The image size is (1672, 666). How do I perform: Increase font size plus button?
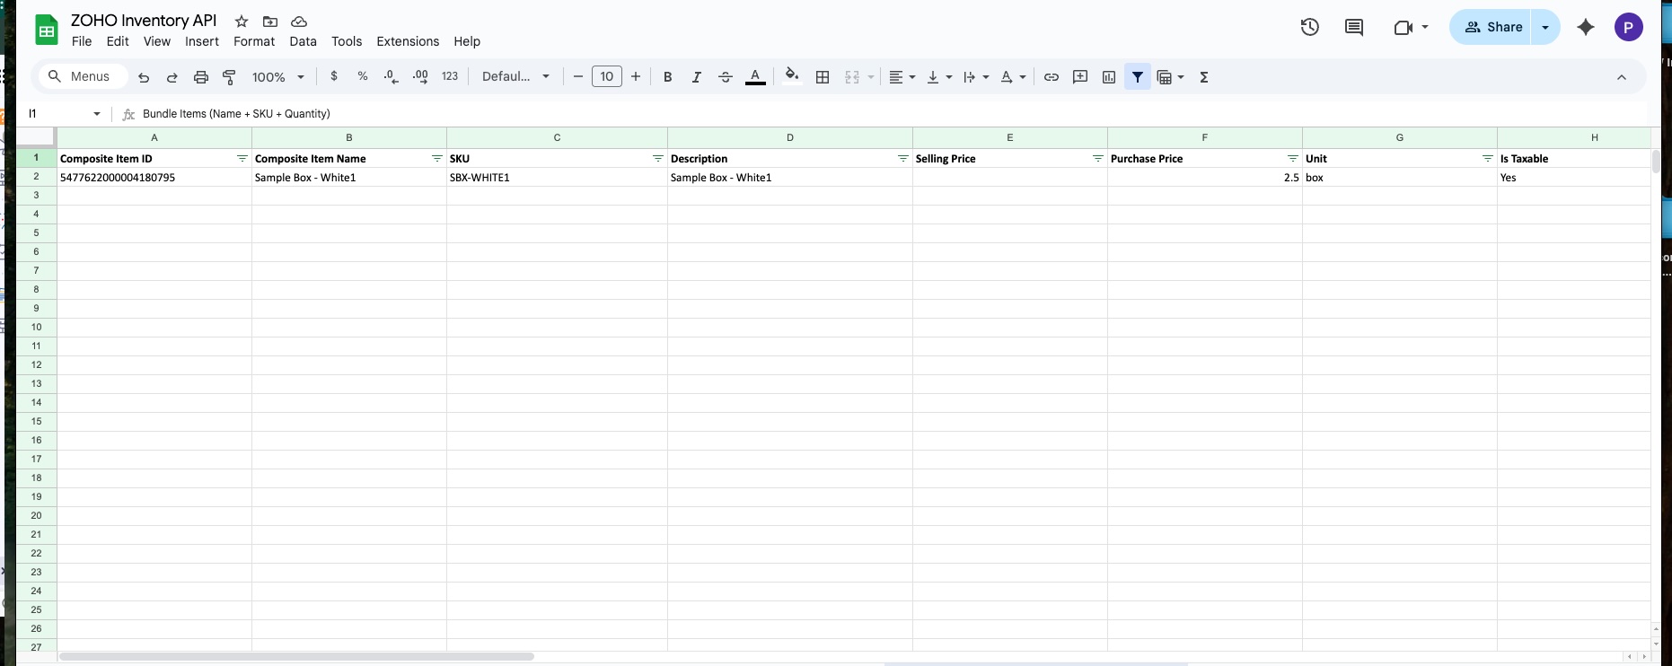click(x=636, y=76)
